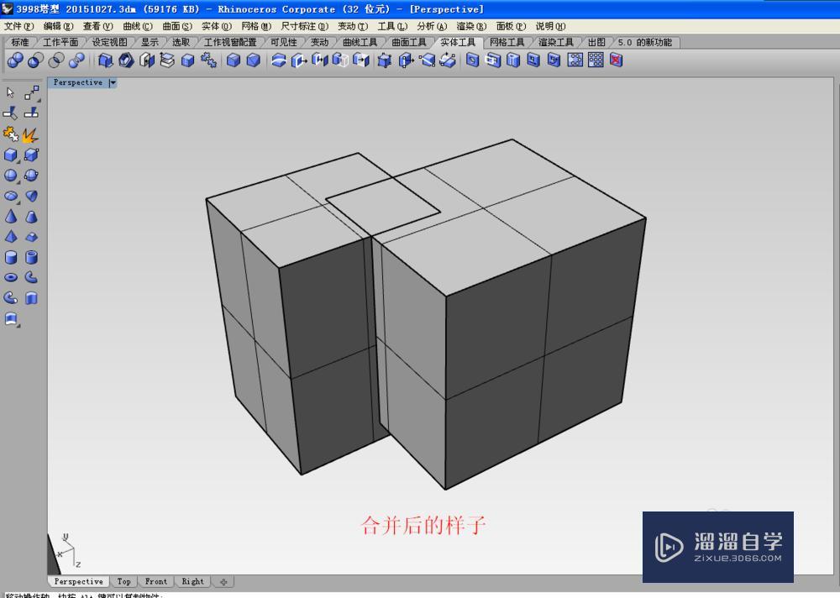Select the Ellipsoid solid tool
Viewport: 840px width, 598px height.
click(x=11, y=197)
